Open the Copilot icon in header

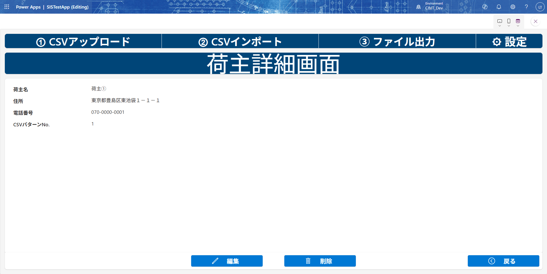(x=485, y=7)
